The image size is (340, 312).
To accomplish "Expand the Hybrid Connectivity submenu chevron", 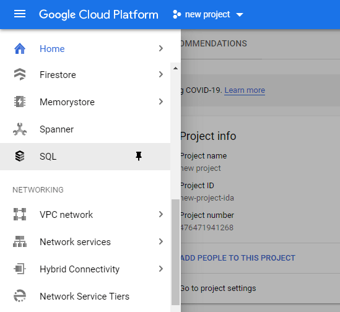I will pos(160,269).
